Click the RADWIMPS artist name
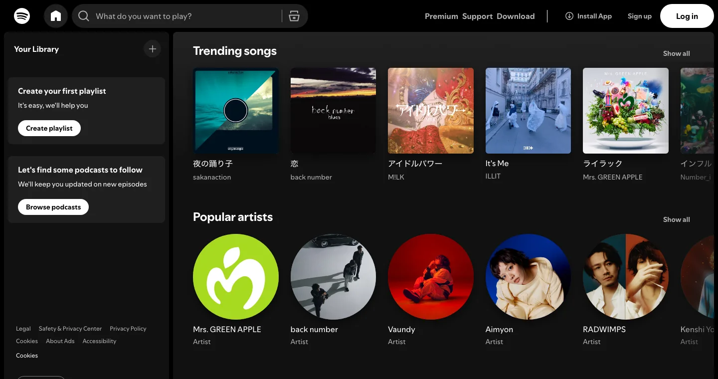The height and width of the screenshot is (379, 718). [x=604, y=330]
